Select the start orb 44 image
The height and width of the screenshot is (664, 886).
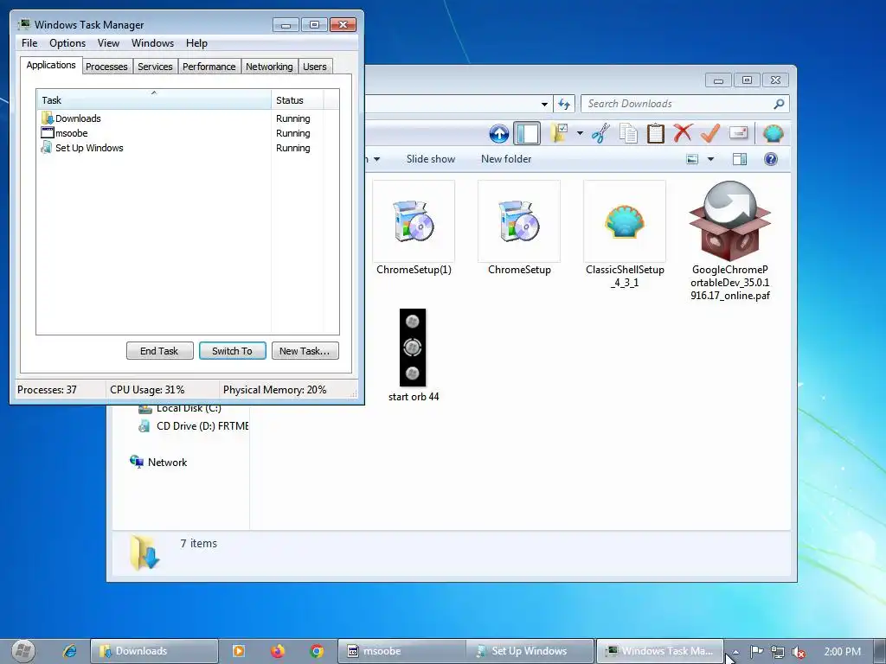click(x=413, y=355)
